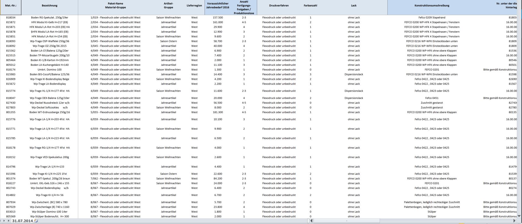Click the horizontal scrollbar thumb
The height and width of the screenshot is (224, 522).
click(x=347, y=221)
